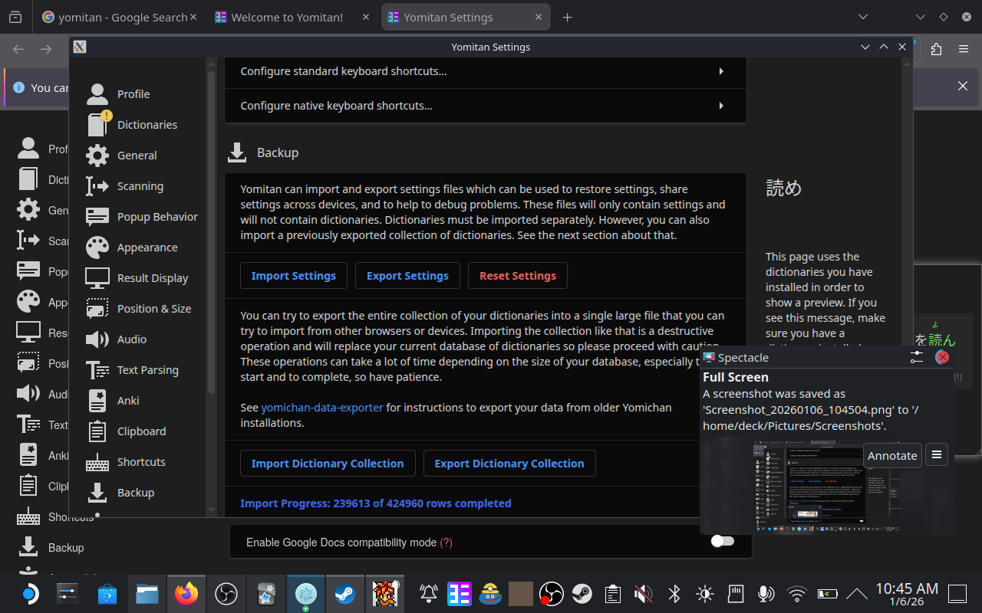Select the Clipboard sidebar icon
The width and height of the screenshot is (982, 613).
pyautogui.click(x=97, y=431)
